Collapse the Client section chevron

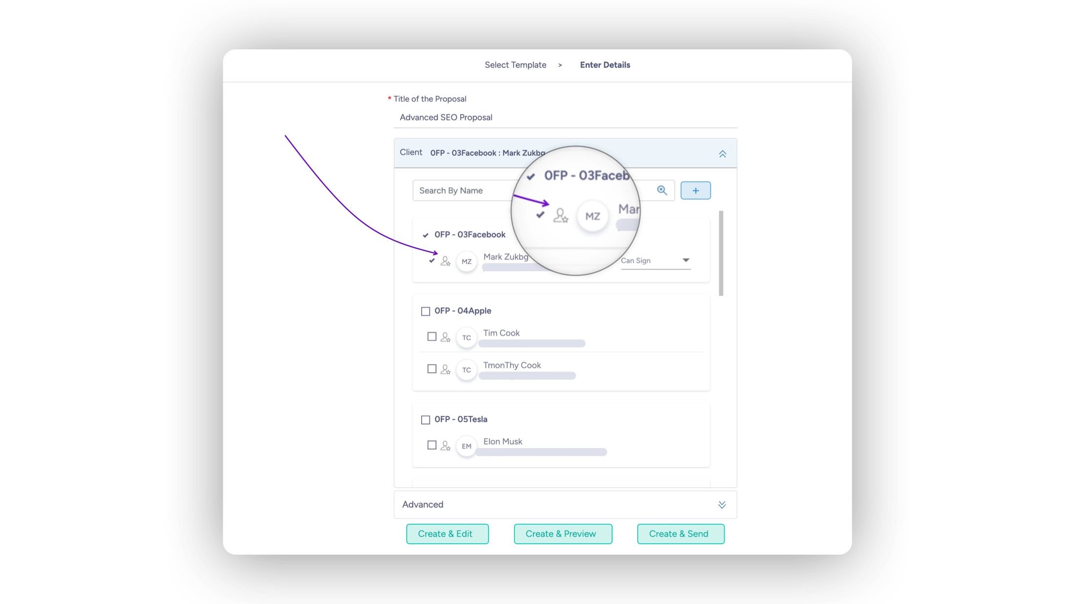(x=722, y=154)
